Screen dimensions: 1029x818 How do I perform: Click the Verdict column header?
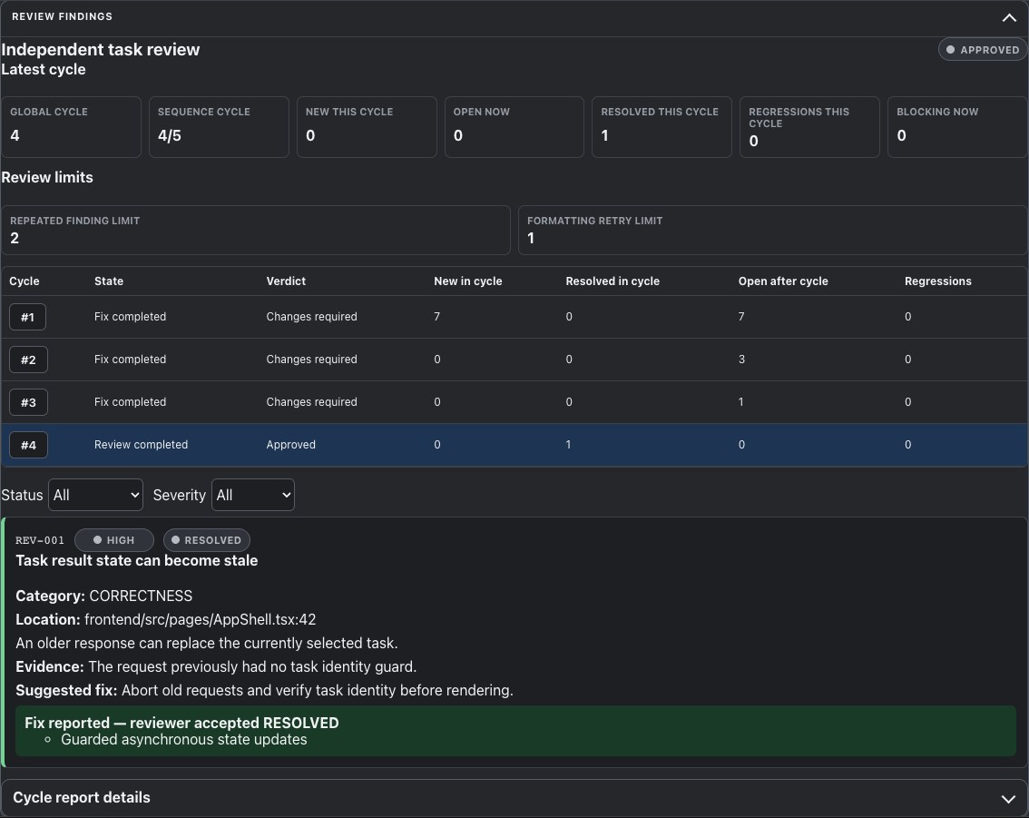(x=286, y=281)
